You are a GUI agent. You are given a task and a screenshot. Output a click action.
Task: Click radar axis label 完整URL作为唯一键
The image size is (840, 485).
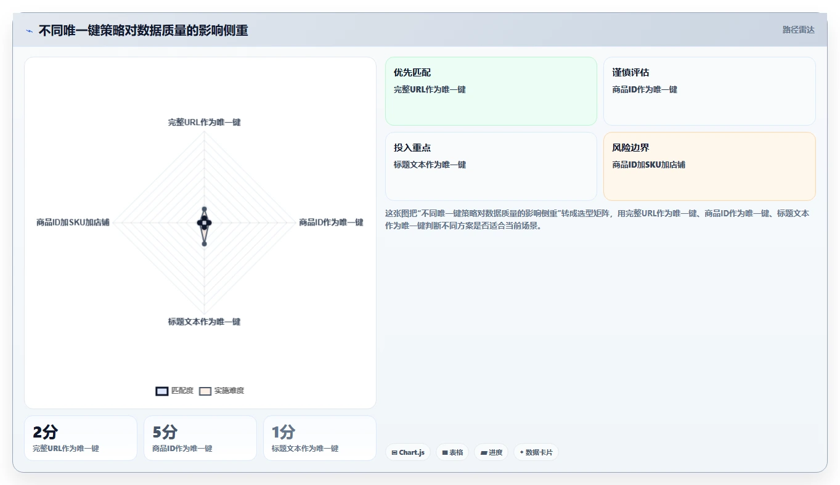coord(204,122)
